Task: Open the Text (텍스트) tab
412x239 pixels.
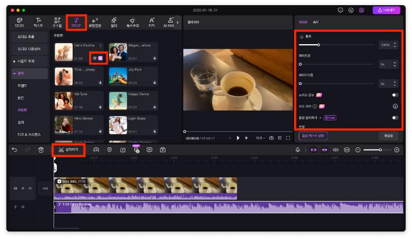Action: point(39,22)
